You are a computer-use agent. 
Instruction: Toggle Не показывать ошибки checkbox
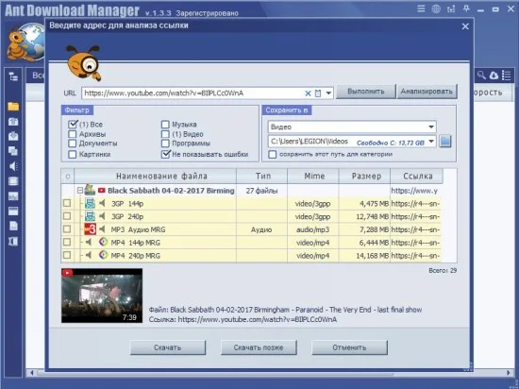165,154
